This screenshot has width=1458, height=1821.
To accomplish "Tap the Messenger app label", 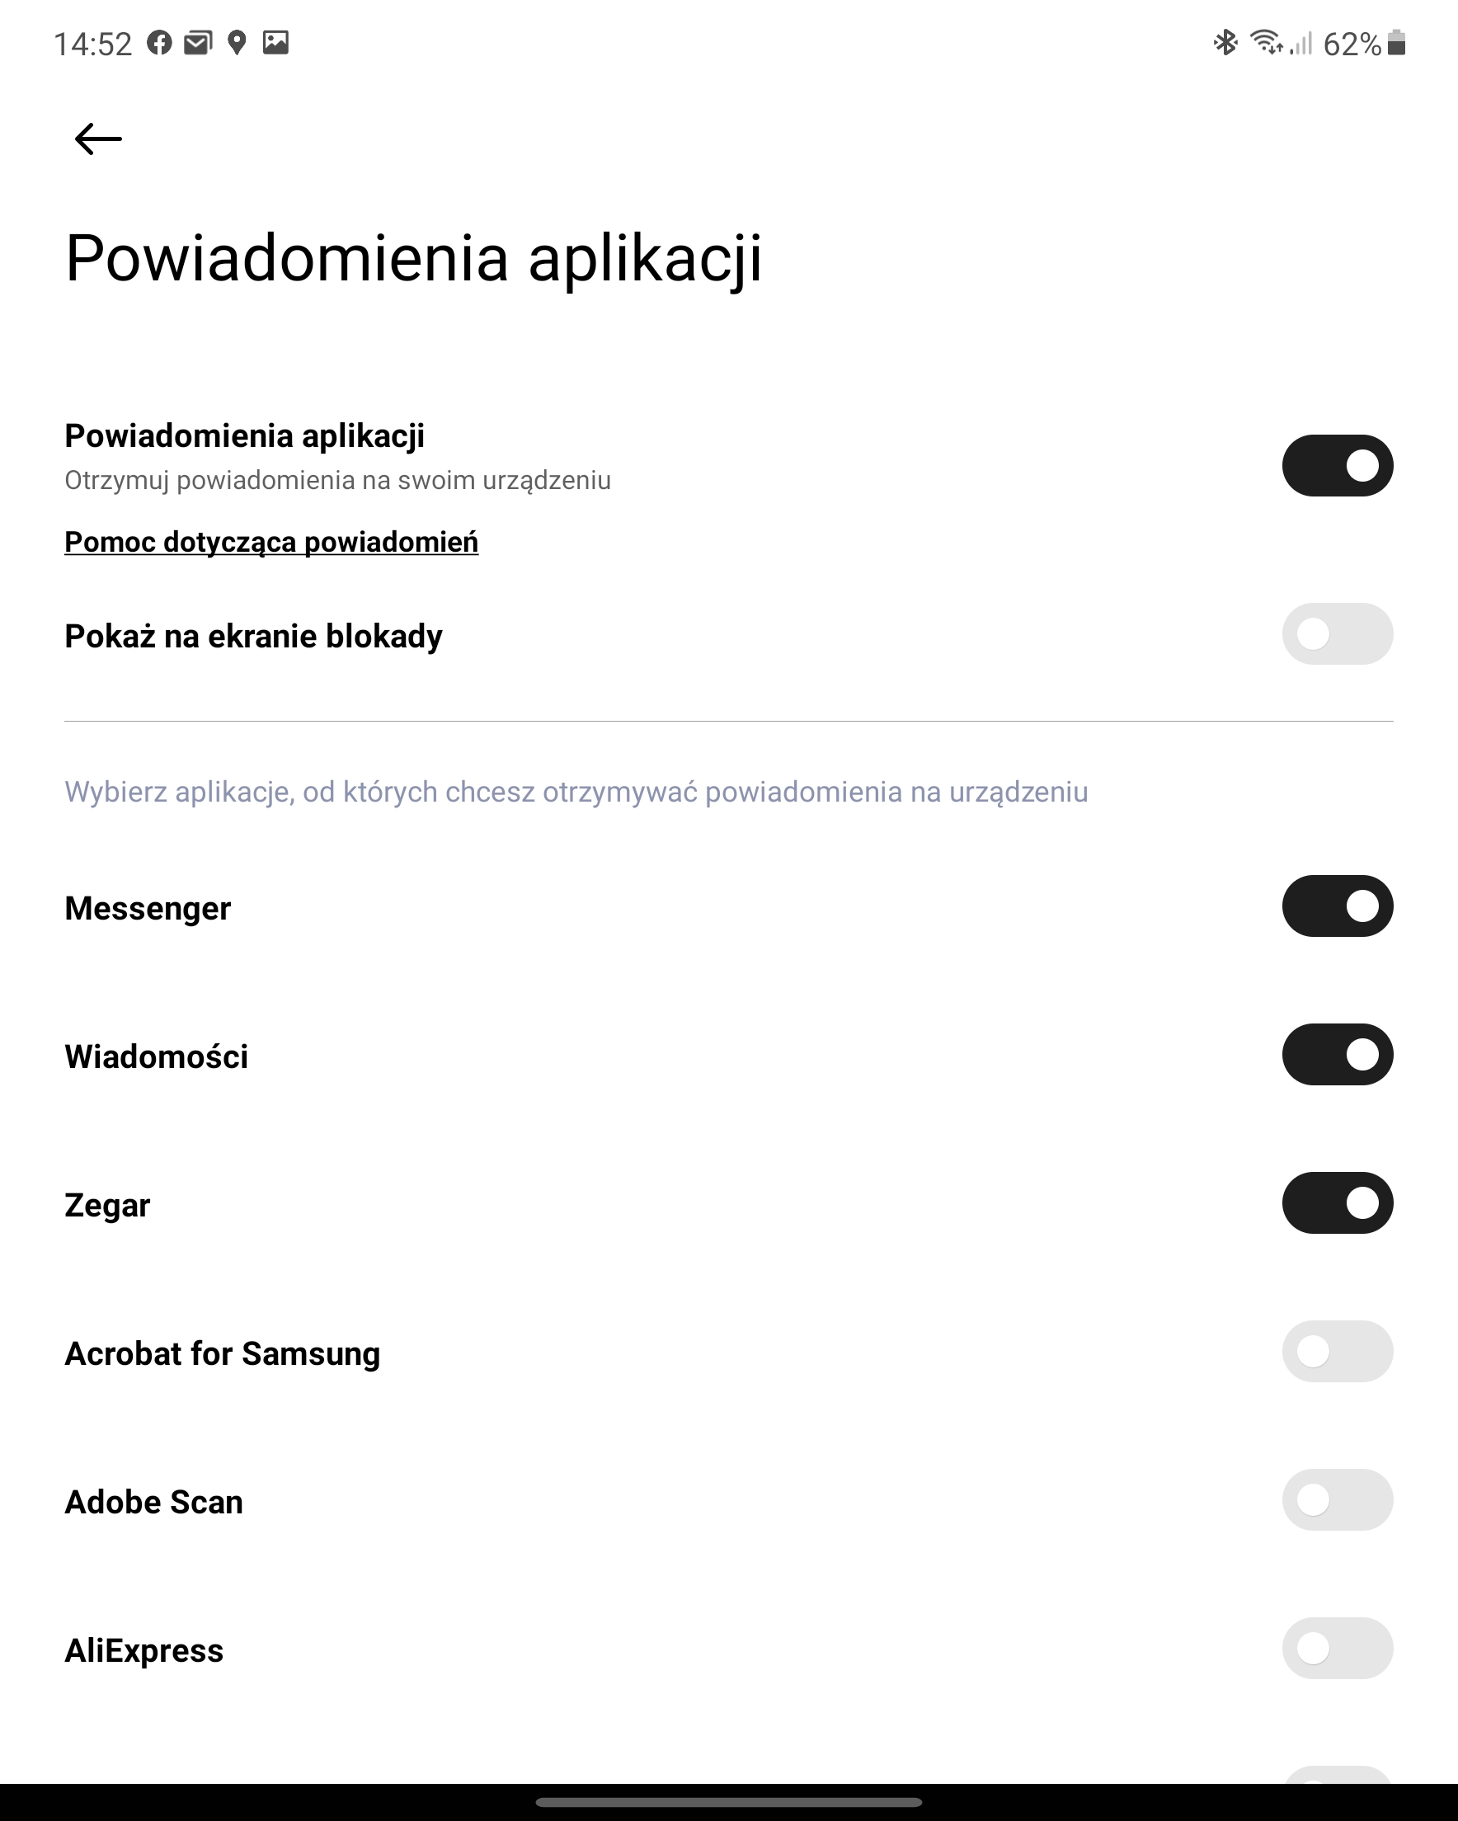I will [148, 909].
